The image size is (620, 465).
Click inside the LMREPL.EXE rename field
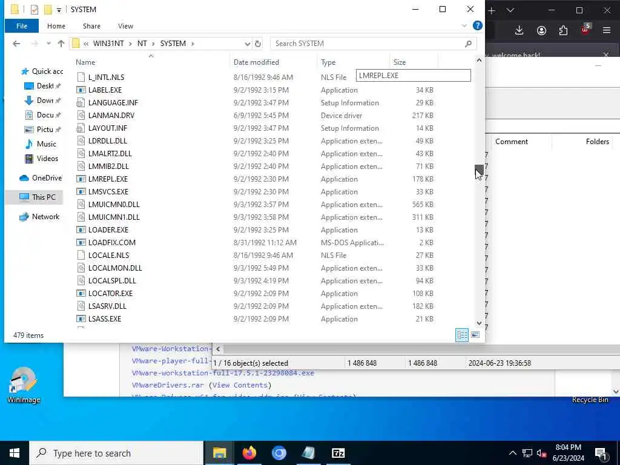coord(413,76)
